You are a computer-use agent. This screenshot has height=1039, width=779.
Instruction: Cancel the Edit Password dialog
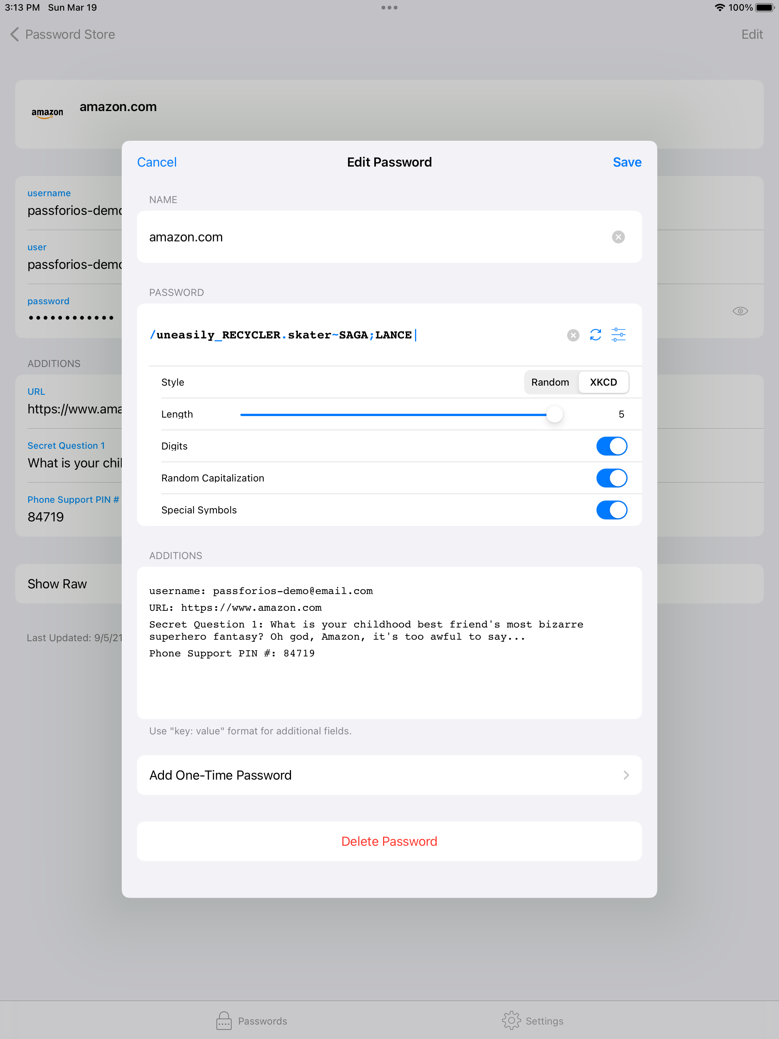point(156,162)
